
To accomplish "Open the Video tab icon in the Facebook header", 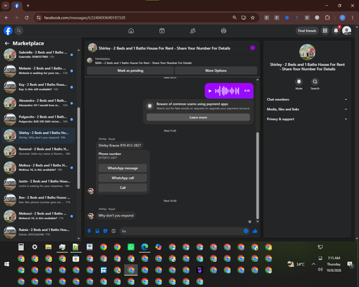I will (x=162, y=31).
